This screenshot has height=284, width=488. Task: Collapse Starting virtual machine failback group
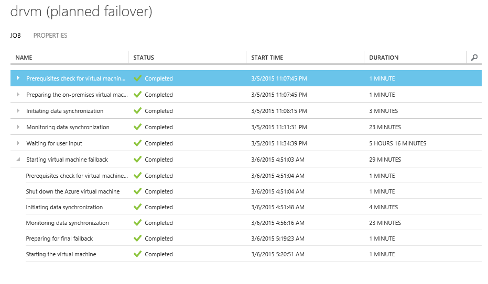tap(18, 160)
